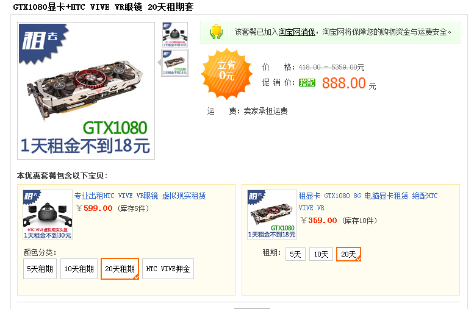Select 10天 rental period for graphics card
The image size is (474, 309).
321,254
